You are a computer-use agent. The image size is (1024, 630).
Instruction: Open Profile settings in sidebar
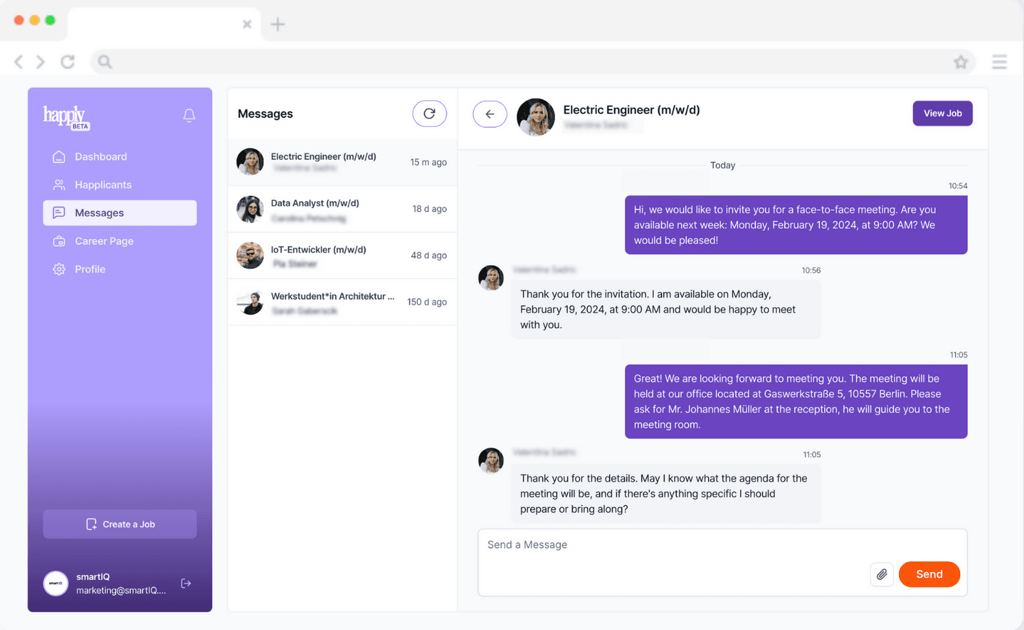(x=90, y=270)
